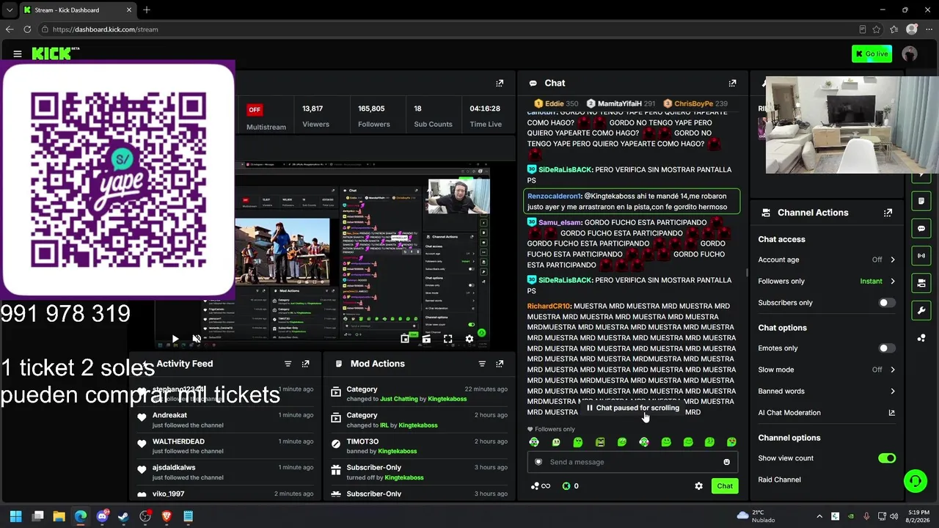
Task: Enter fullscreen on stream preview
Action: [448, 339]
